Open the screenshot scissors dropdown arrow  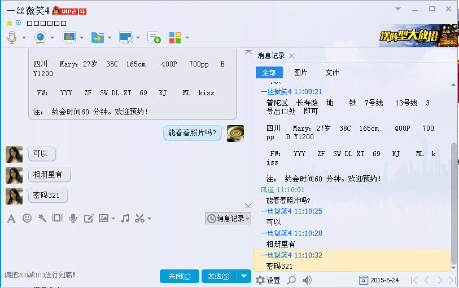pos(149,219)
